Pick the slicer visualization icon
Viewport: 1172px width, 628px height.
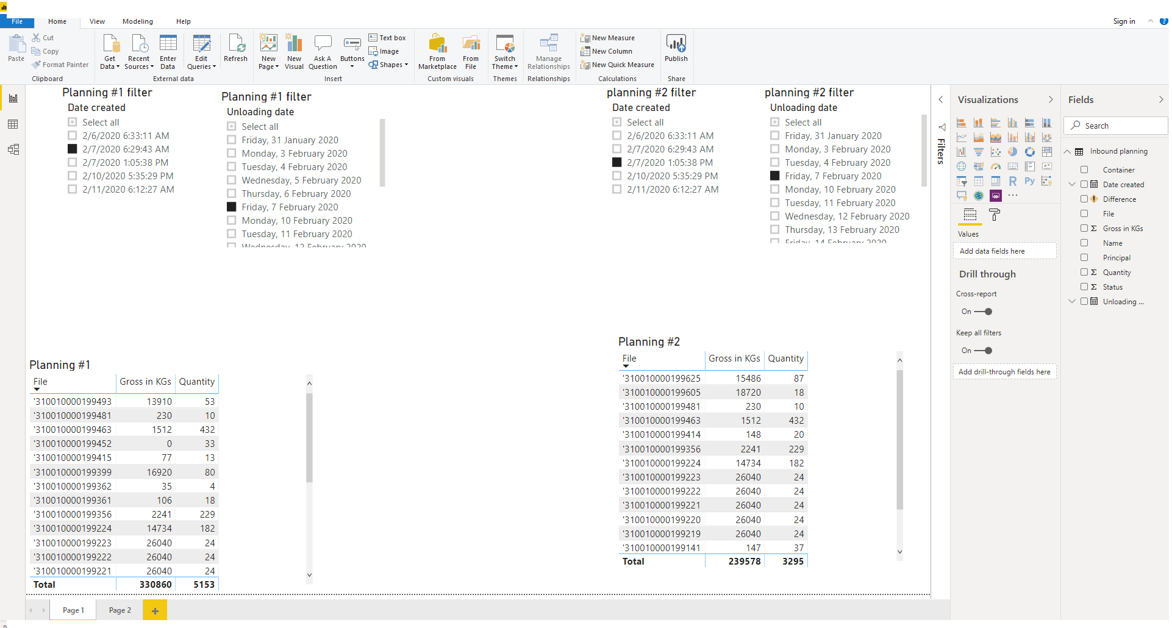tap(962, 181)
